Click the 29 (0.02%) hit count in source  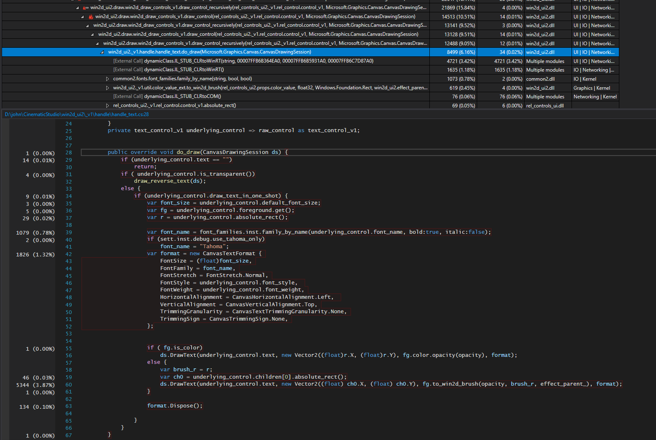(x=38, y=219)
